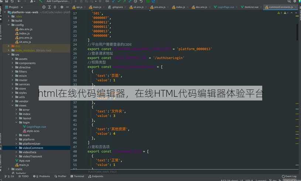Expand the videoComment folder
The image size is (301, 181).
(x=16, y=148)
